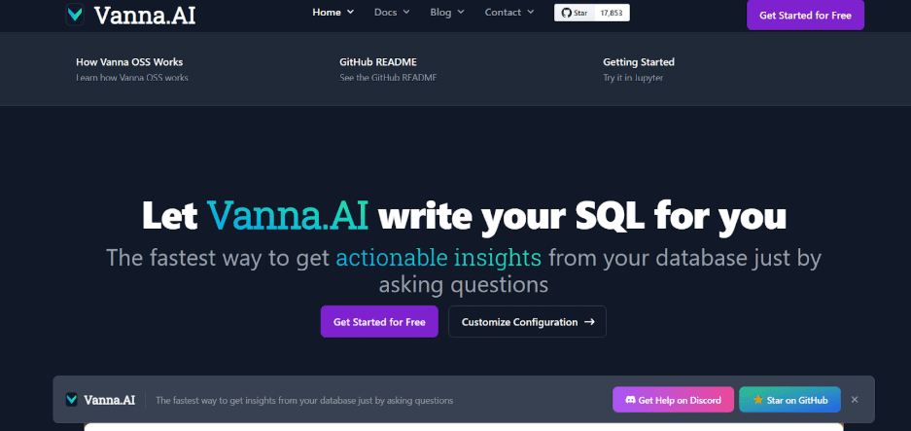Screen dimensions: 911x431
Task: Click top-right Get Started for Free button
Action: point(805,16)
